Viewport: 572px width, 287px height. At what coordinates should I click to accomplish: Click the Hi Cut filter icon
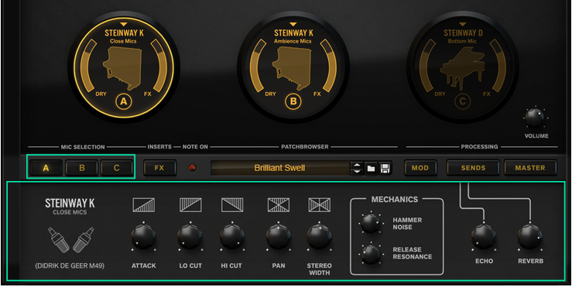[232, 205]
